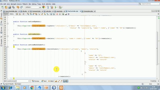Click the Open Project toolbar icon
Screen dimensions: 160x90
(10, 7)
